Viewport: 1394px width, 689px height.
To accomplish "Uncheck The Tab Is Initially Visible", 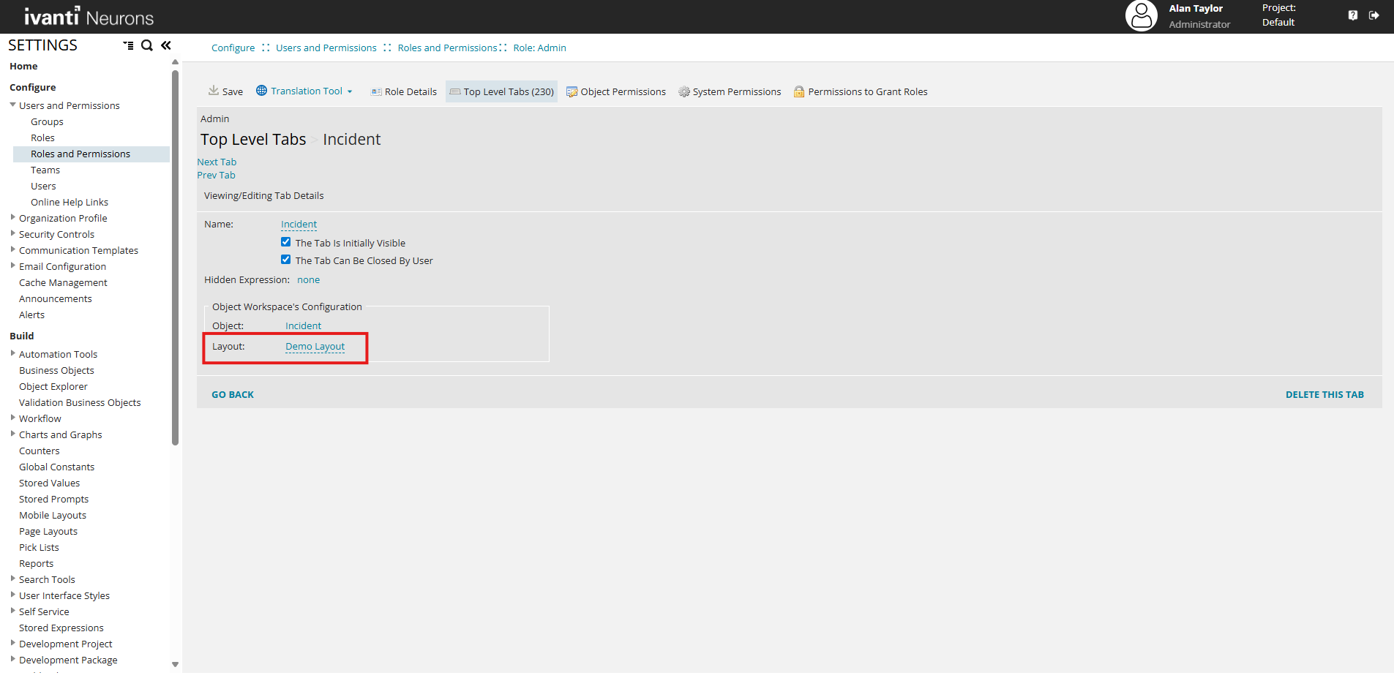I will coord(286,242).
